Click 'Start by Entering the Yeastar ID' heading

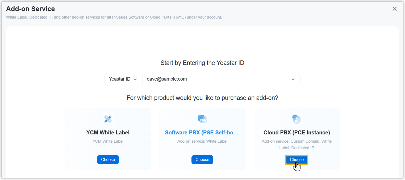[202, 63]
